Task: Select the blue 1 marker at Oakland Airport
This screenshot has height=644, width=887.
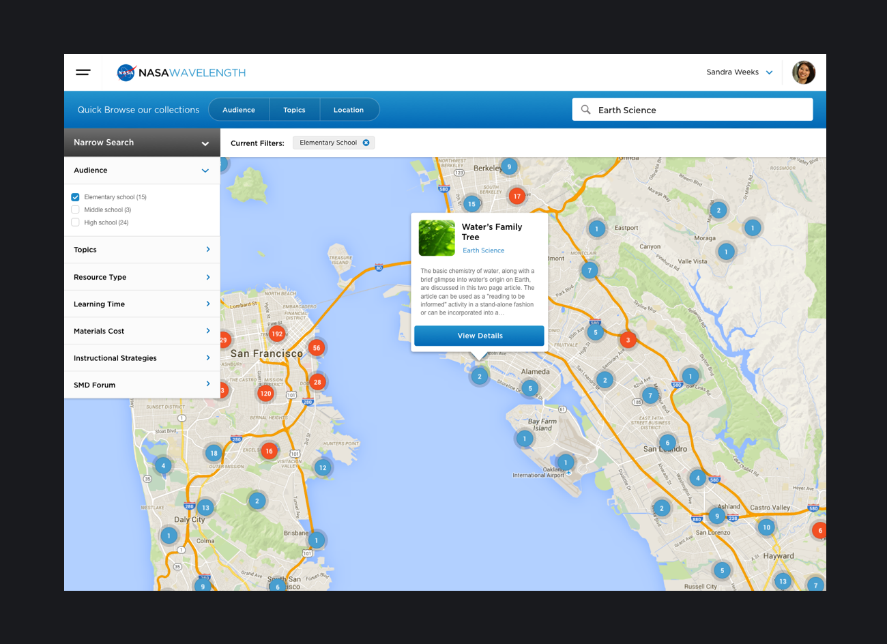Action: pos(565,462)
